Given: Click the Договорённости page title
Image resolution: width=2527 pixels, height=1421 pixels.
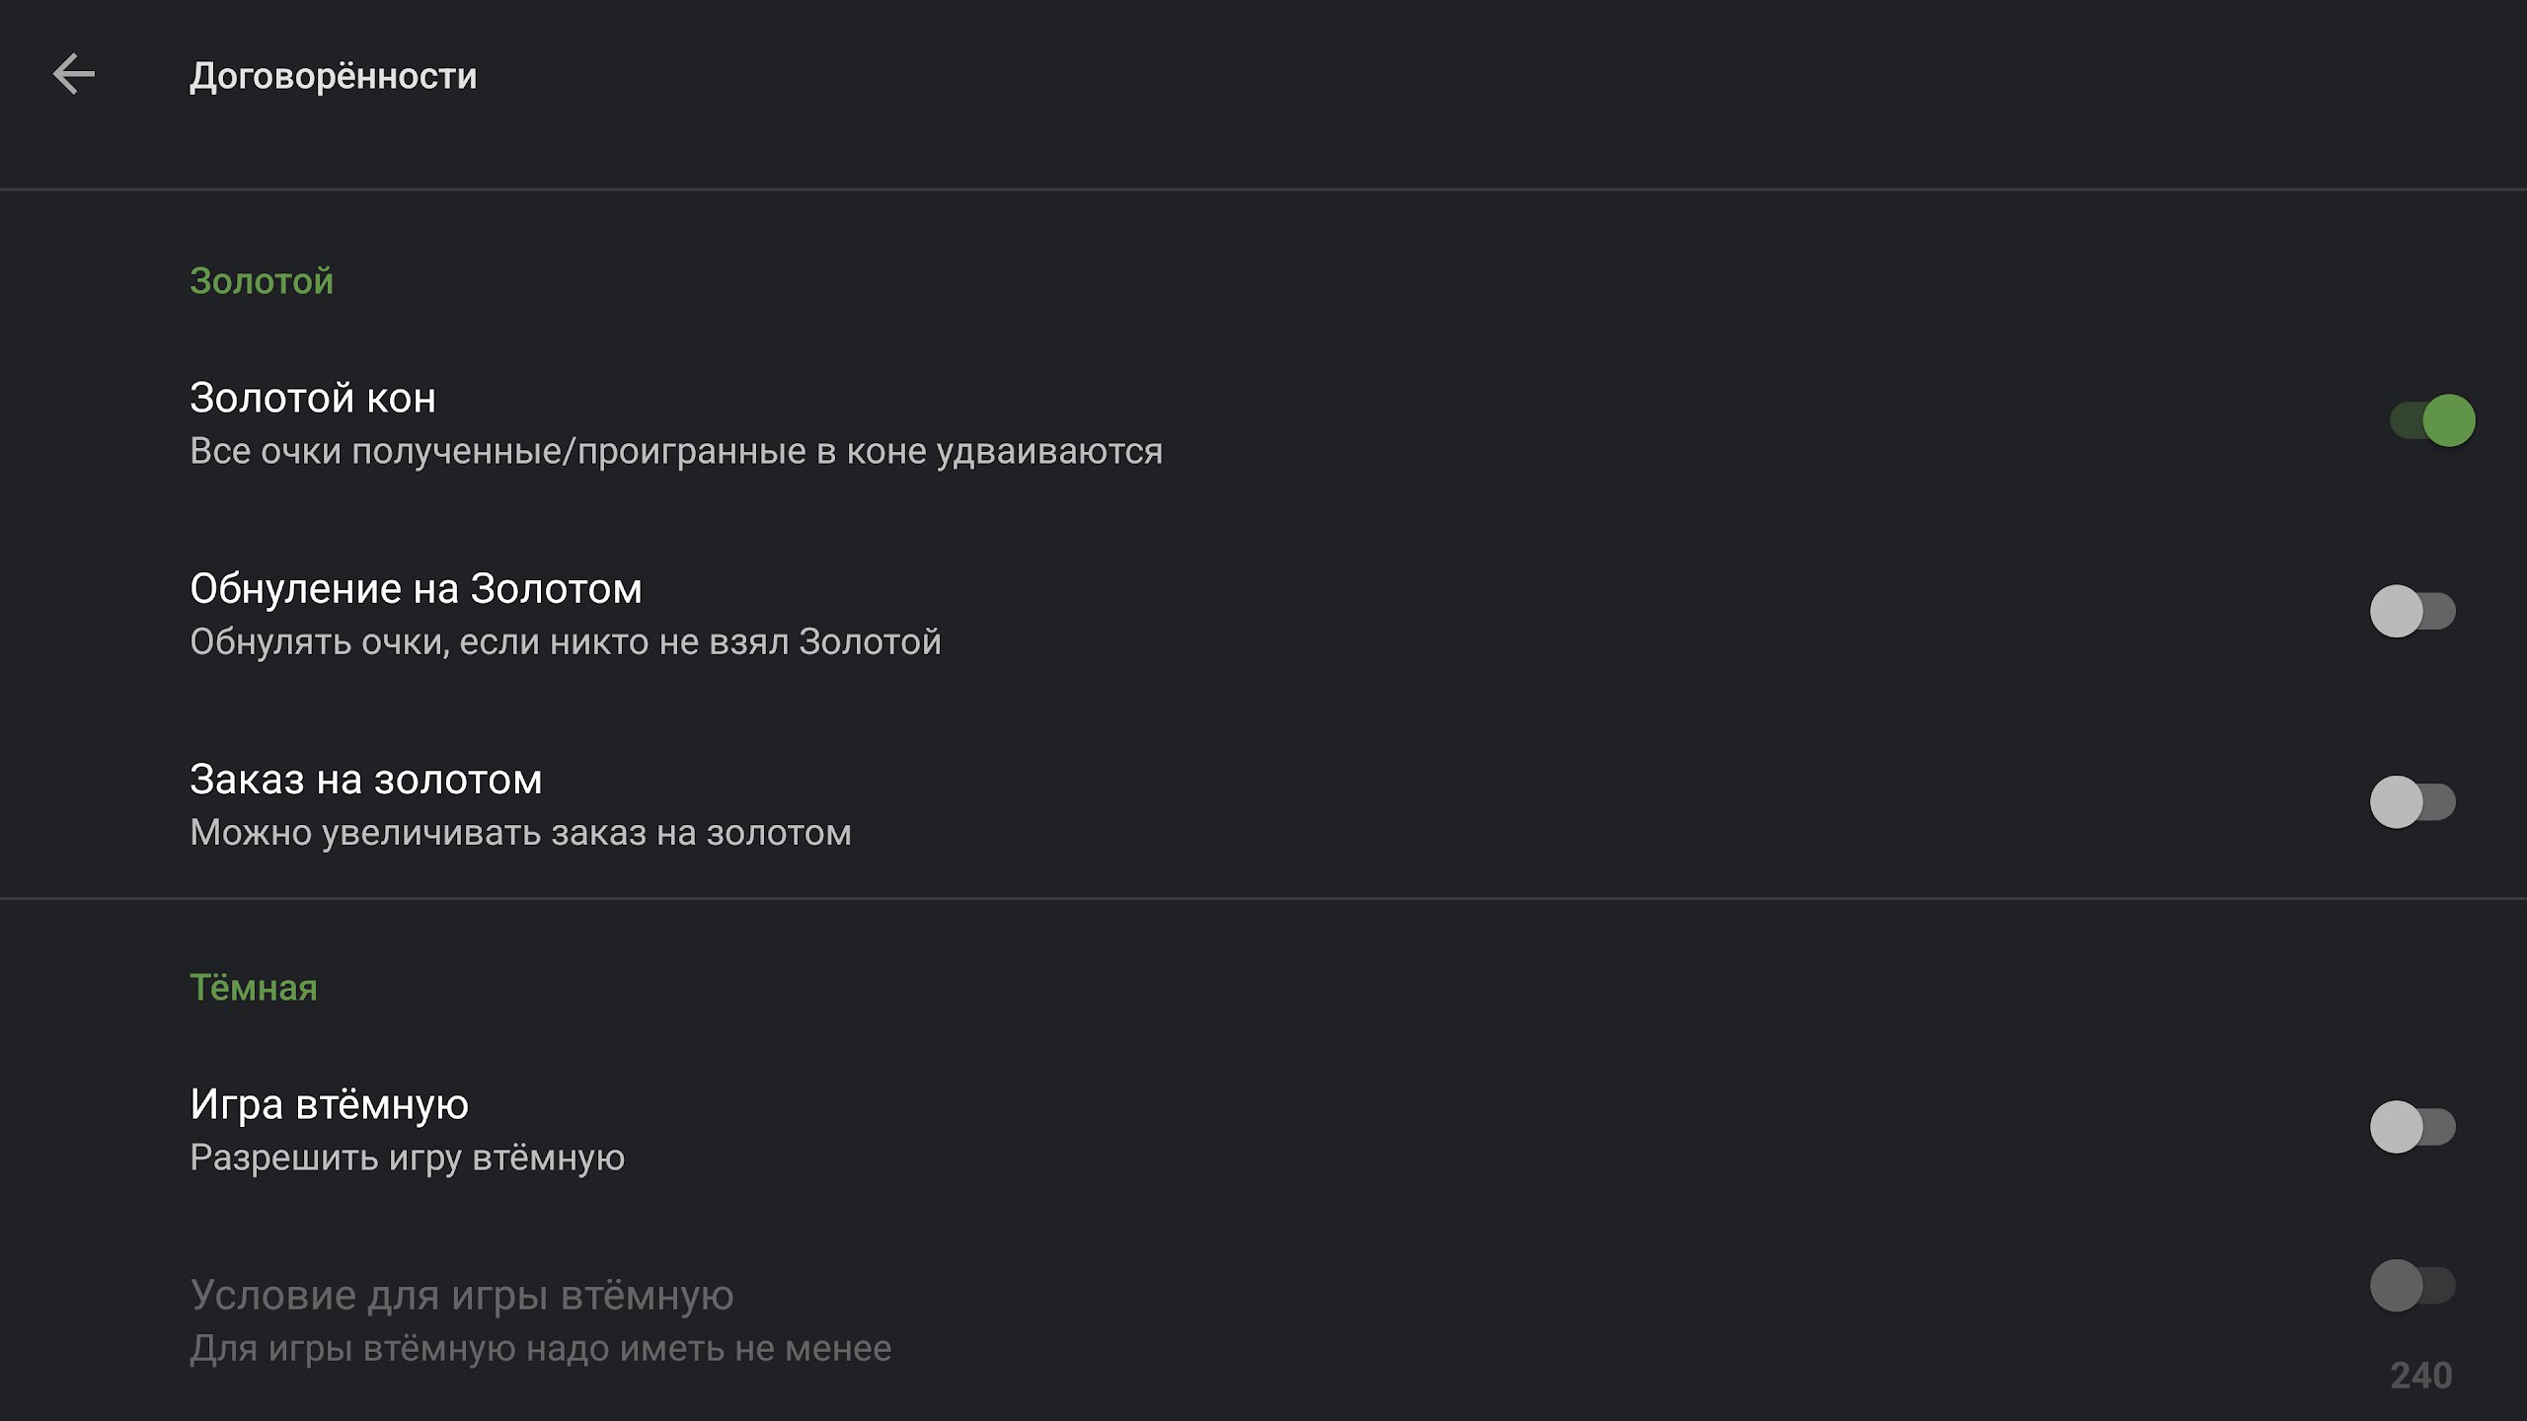Looking at the screenshot, I should 333,76.
